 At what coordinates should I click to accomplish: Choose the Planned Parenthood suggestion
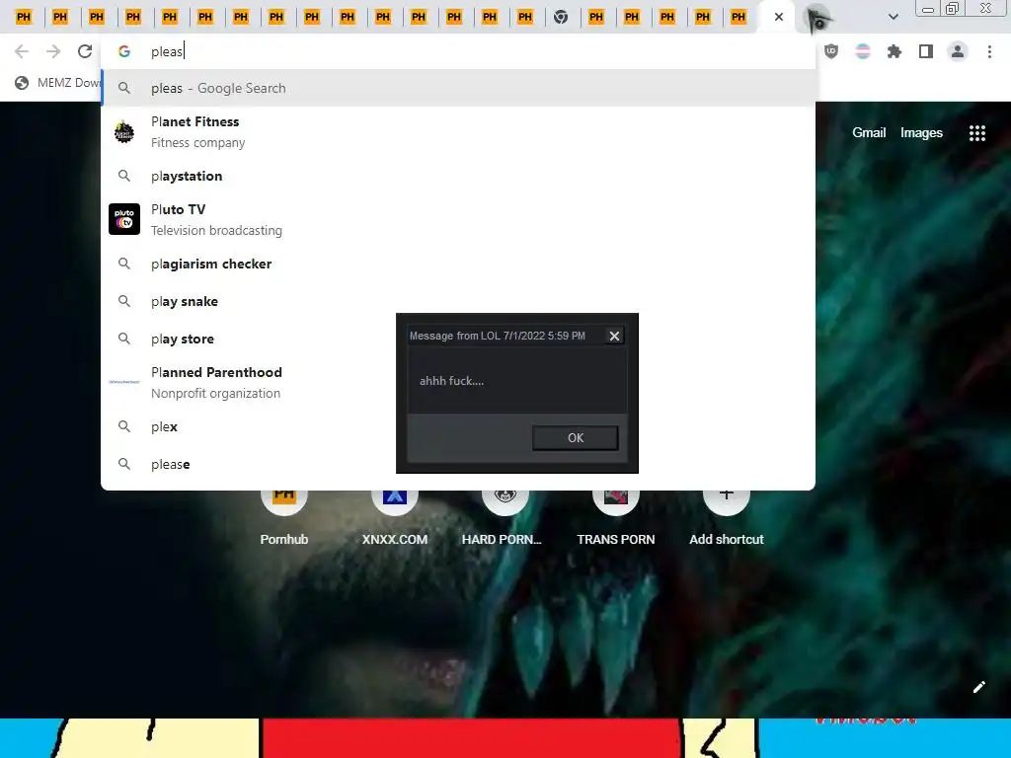458,382
